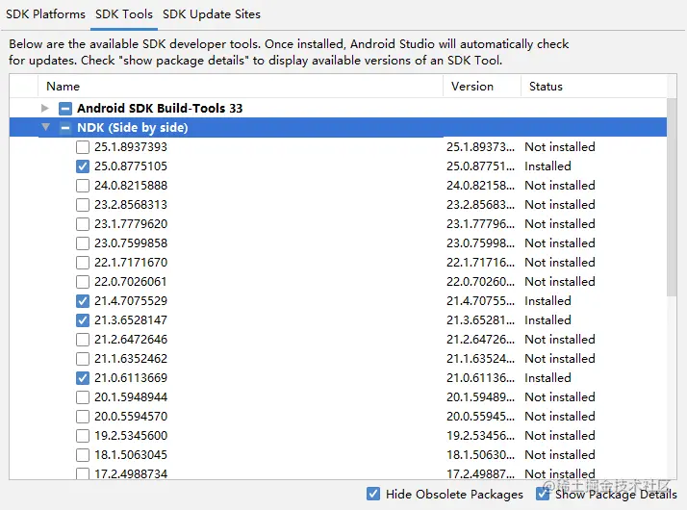687x510 pixels.
Task: Click the 25.1.8937393 package name
Action: click(x=131, y=147)
